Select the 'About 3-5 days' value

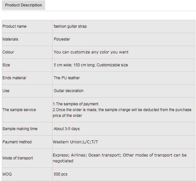click(67, 129)
